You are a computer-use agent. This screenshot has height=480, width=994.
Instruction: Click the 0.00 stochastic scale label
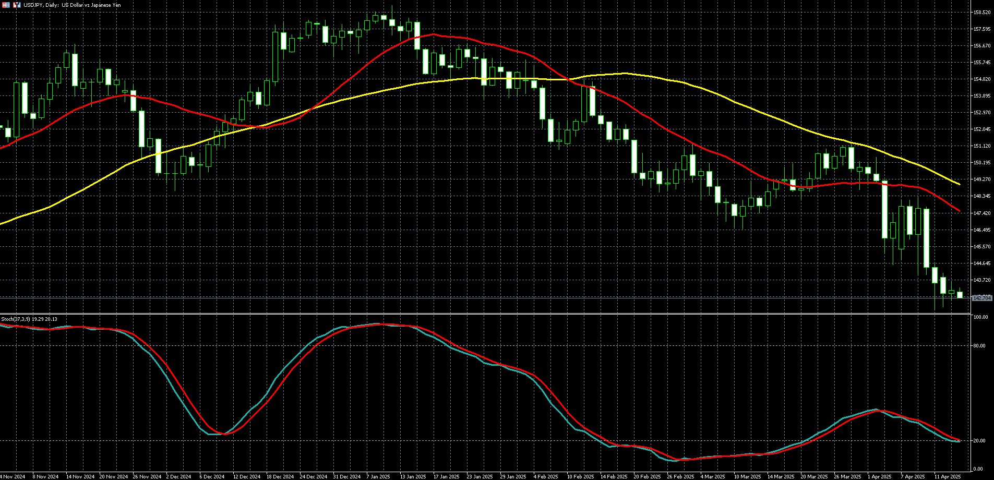click(978, 469)
